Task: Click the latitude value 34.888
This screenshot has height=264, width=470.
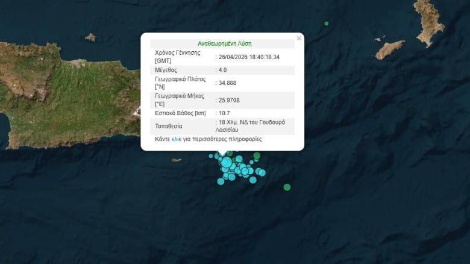Action: 228,83
